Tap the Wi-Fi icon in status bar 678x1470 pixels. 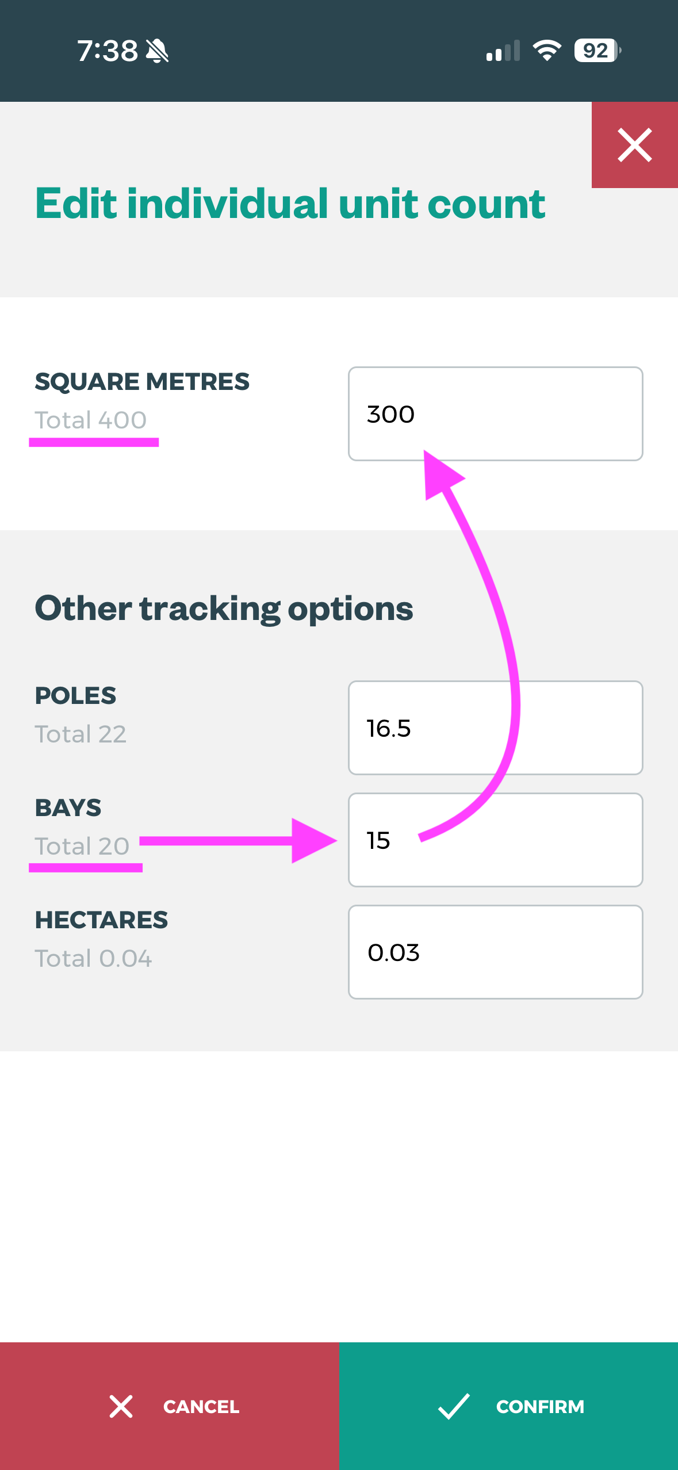(x=547, y=51)
